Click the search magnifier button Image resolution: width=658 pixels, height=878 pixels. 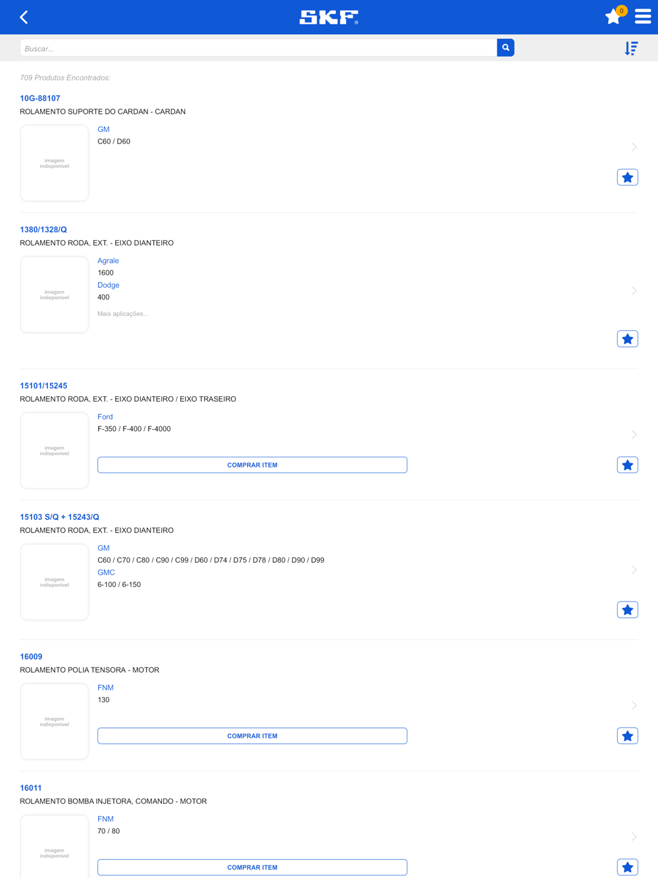505,48
